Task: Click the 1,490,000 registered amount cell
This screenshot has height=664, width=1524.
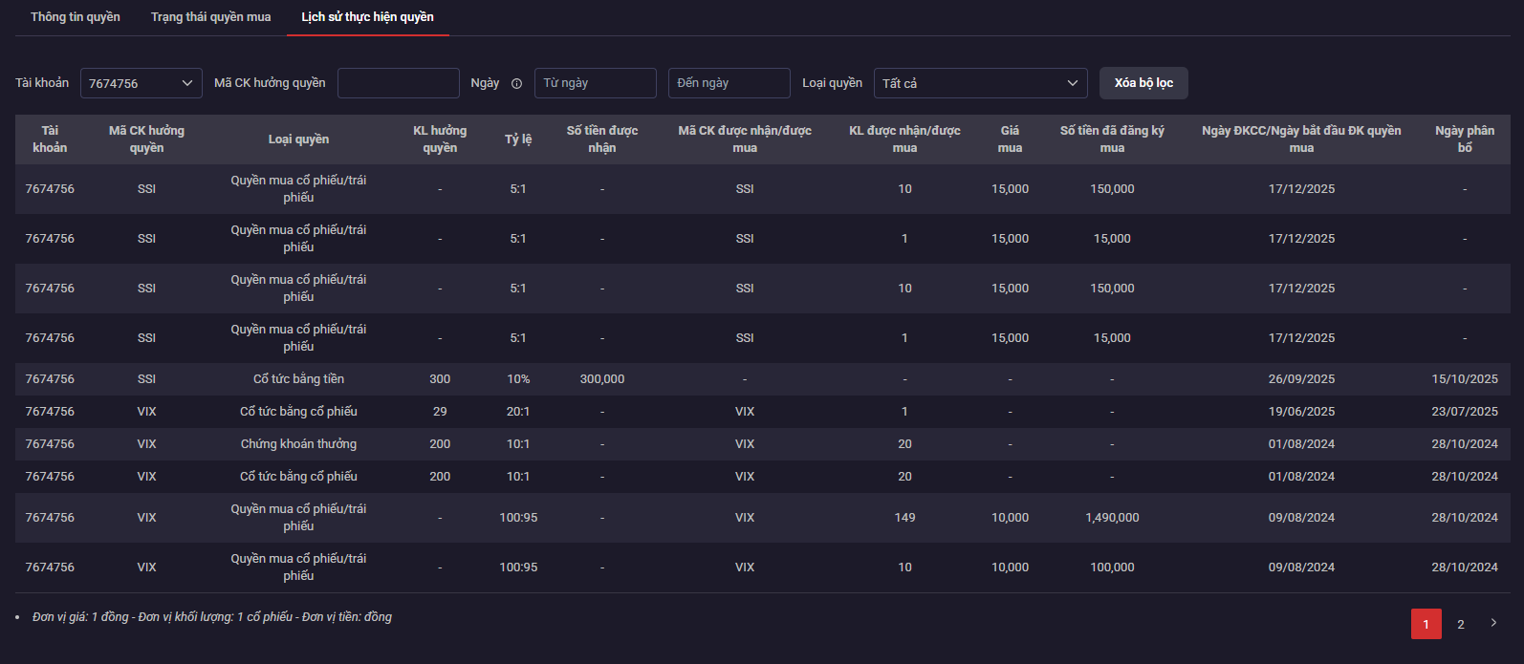Action: click(1112, 518)
